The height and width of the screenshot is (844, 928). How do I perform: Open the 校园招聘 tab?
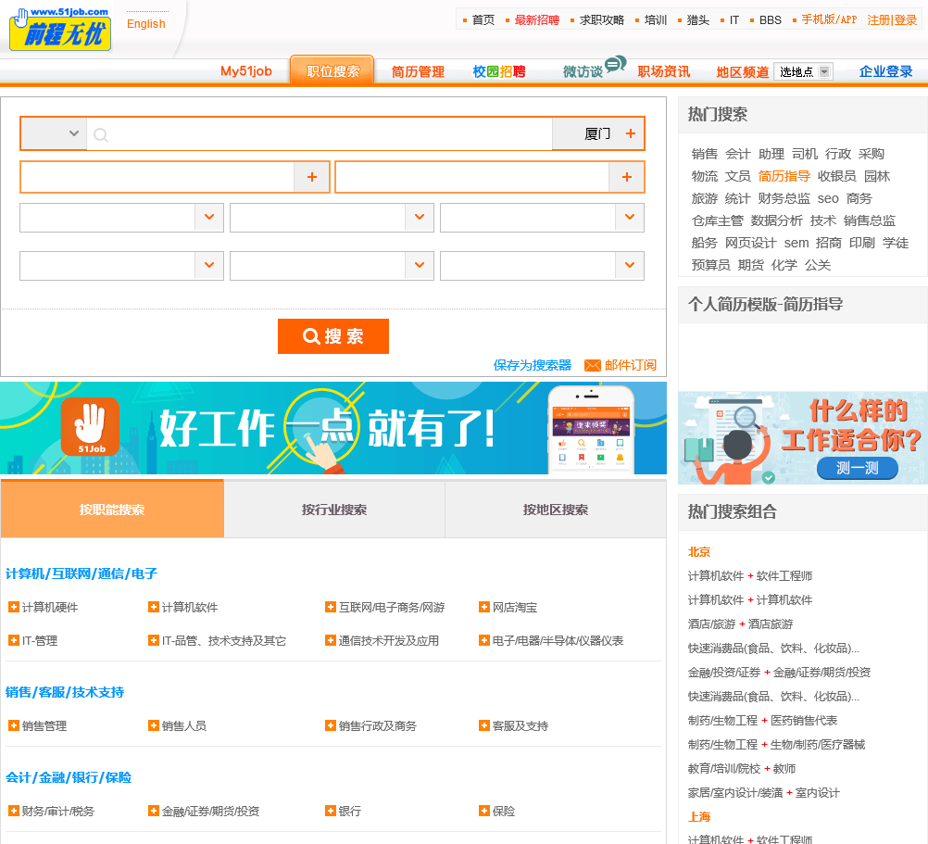click(499, 71)
